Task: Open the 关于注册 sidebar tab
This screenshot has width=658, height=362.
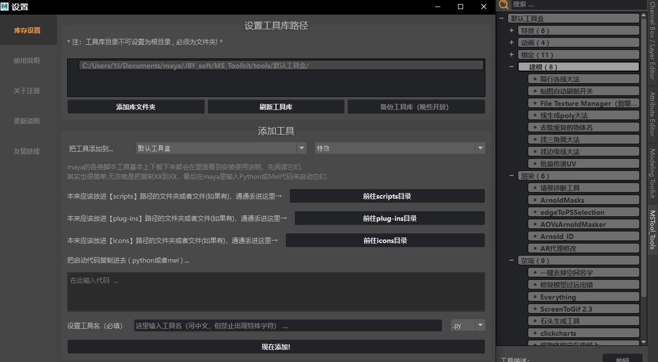Action: (x=27, y=91)
